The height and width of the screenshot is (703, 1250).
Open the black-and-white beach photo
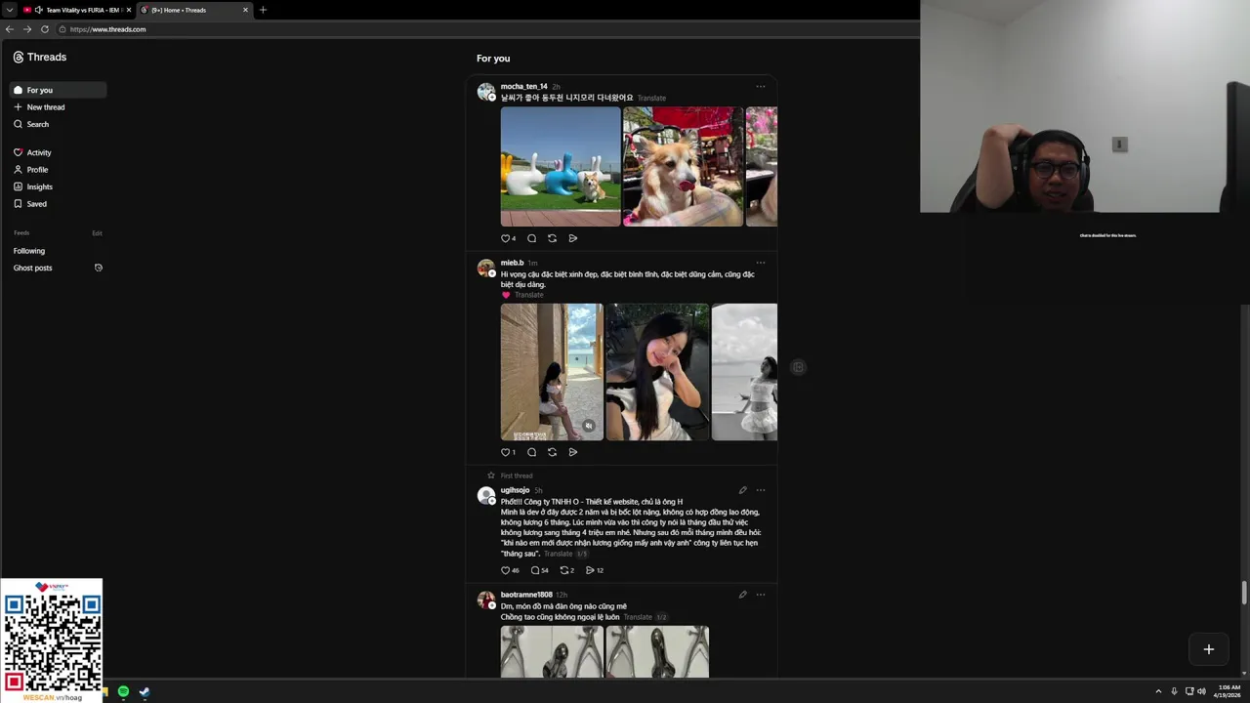click(744, 372)
